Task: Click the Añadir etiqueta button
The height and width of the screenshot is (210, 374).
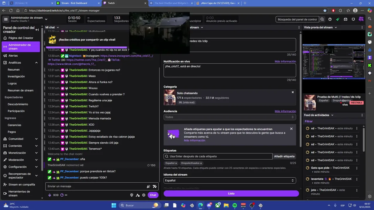Action: pos(284,156)
